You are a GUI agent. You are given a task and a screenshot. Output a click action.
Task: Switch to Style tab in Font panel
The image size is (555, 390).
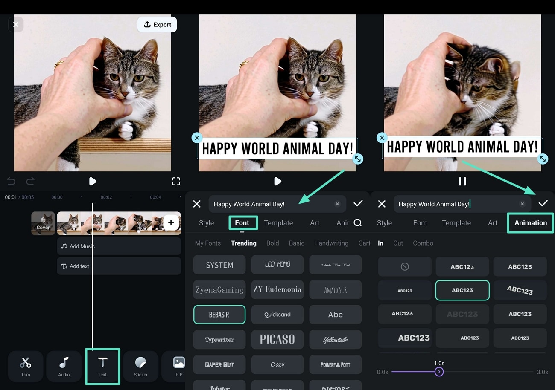pos(207,223)
